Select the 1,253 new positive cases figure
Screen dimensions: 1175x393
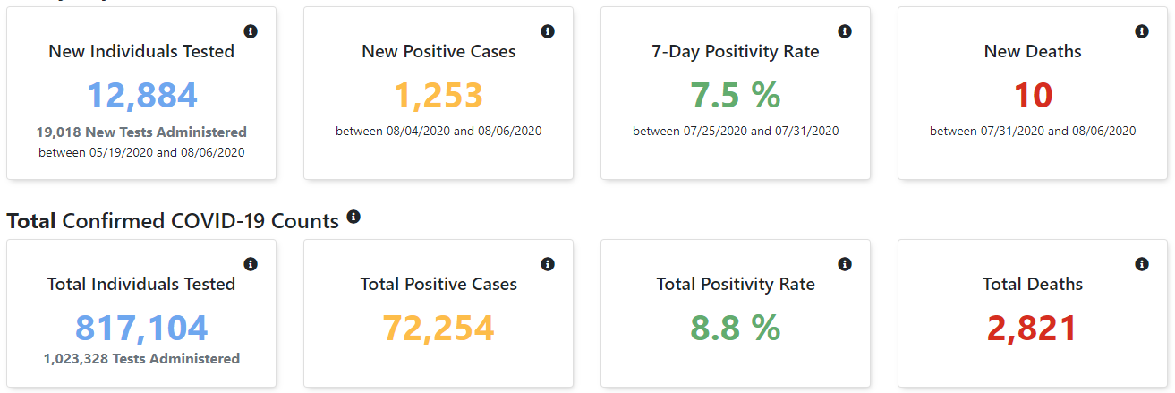(x=438, y=96)
